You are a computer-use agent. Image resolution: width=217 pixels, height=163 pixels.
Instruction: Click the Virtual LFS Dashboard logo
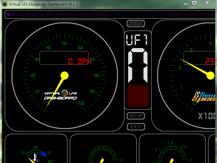point(60,95)
